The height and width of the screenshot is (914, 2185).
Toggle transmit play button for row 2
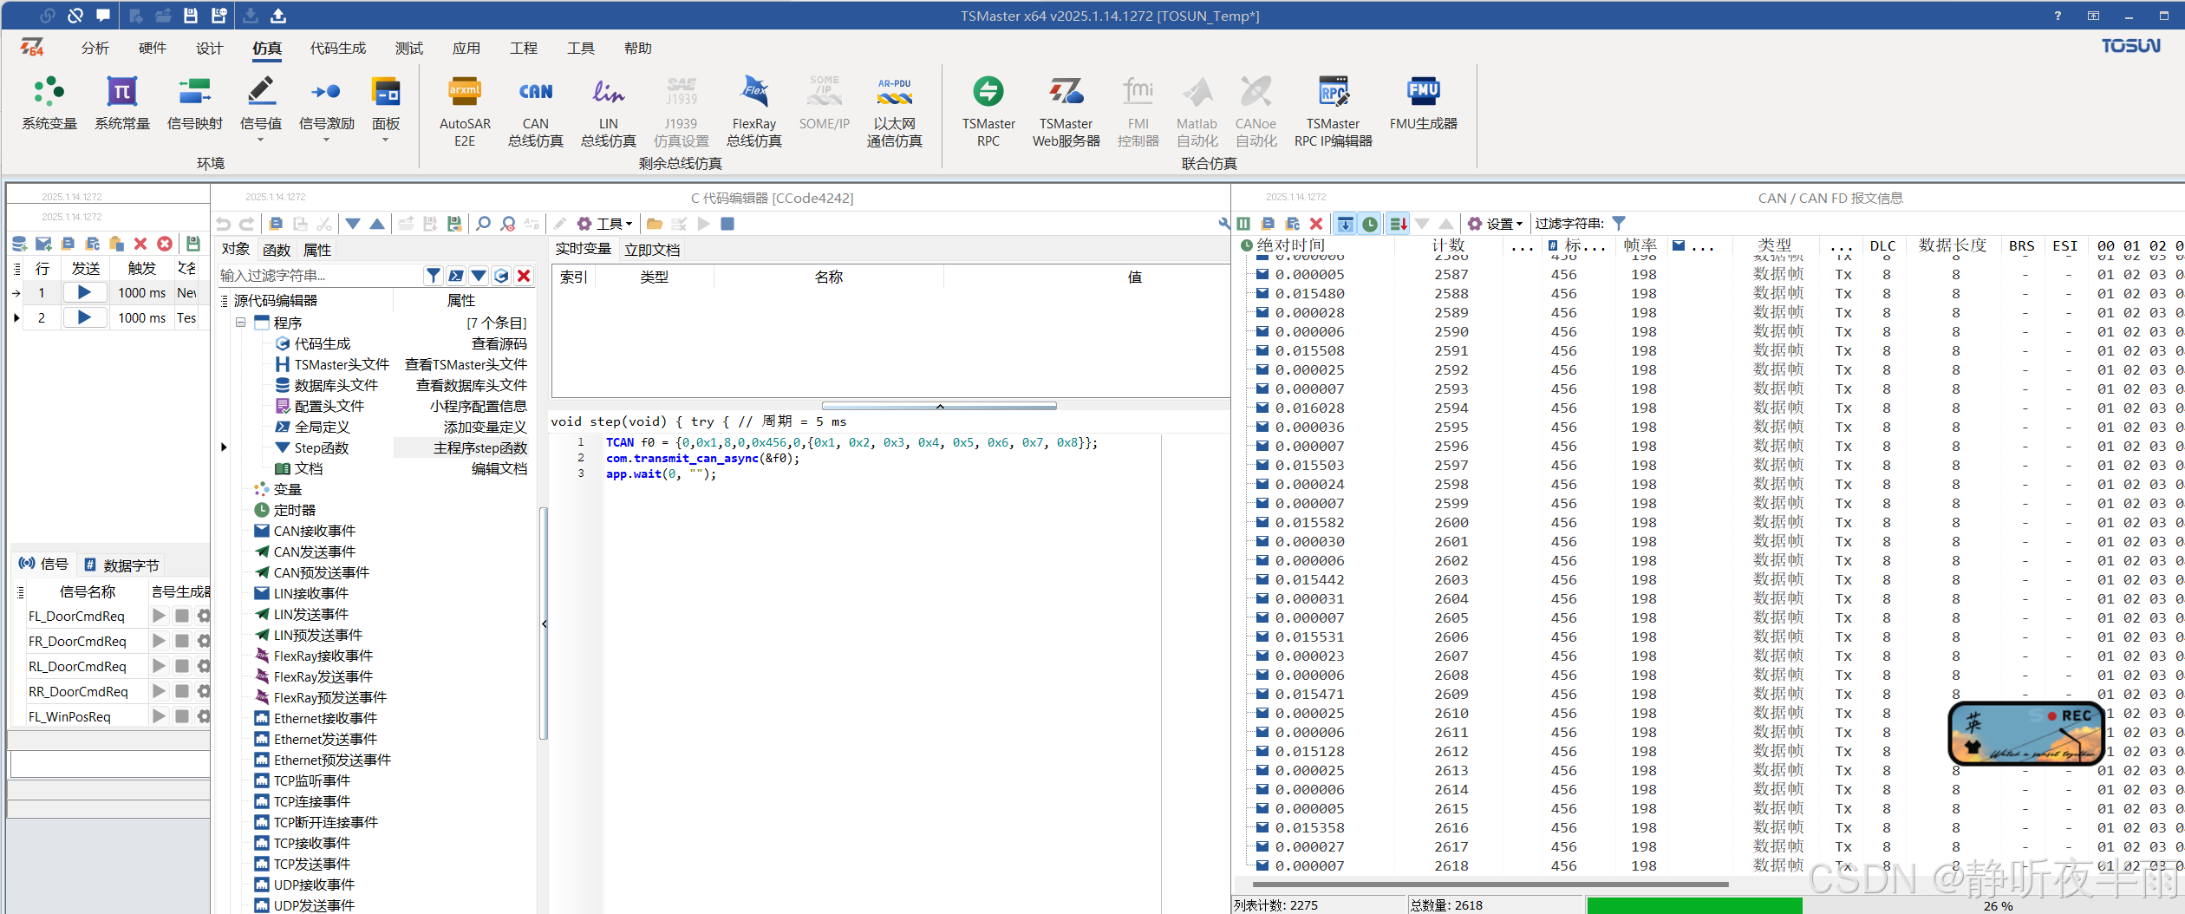coord(84,317)
